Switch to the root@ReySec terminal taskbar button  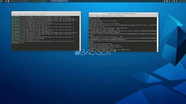pos(59,1)
